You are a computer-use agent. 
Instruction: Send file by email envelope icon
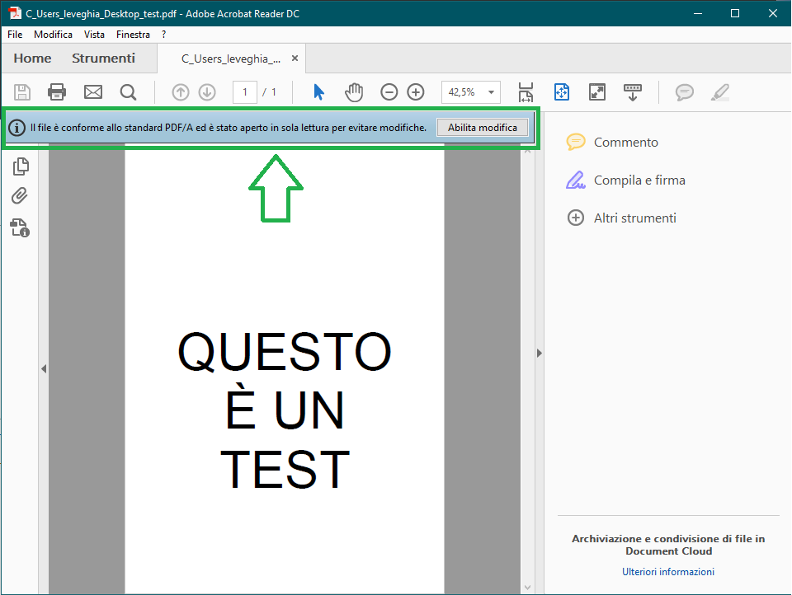(93, 92)
